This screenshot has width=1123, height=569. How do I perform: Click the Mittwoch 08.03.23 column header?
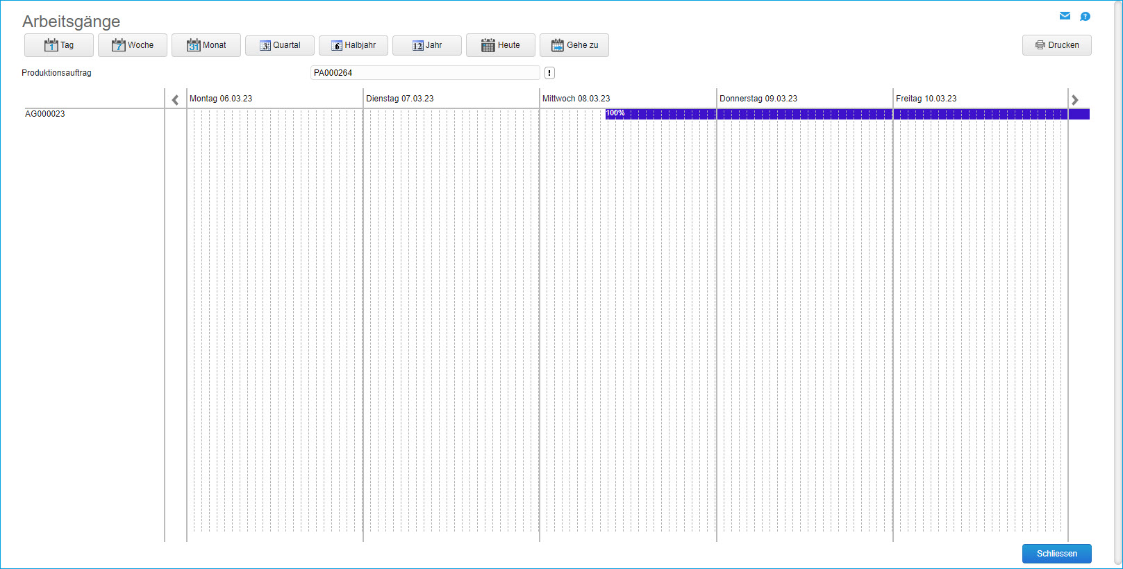click(576, 99)
